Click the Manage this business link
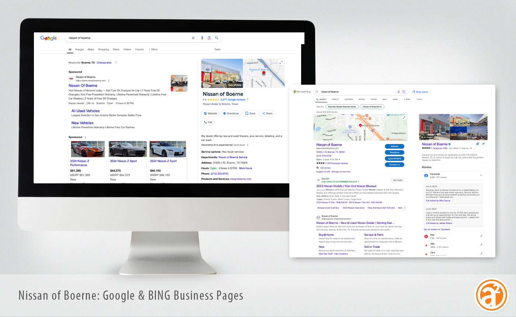 (341, 172)
